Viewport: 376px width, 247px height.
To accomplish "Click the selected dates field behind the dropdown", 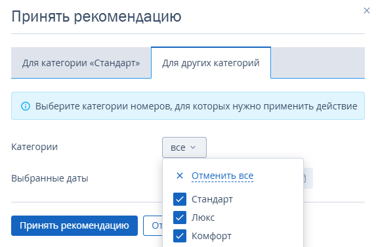I will click(308, 178).
